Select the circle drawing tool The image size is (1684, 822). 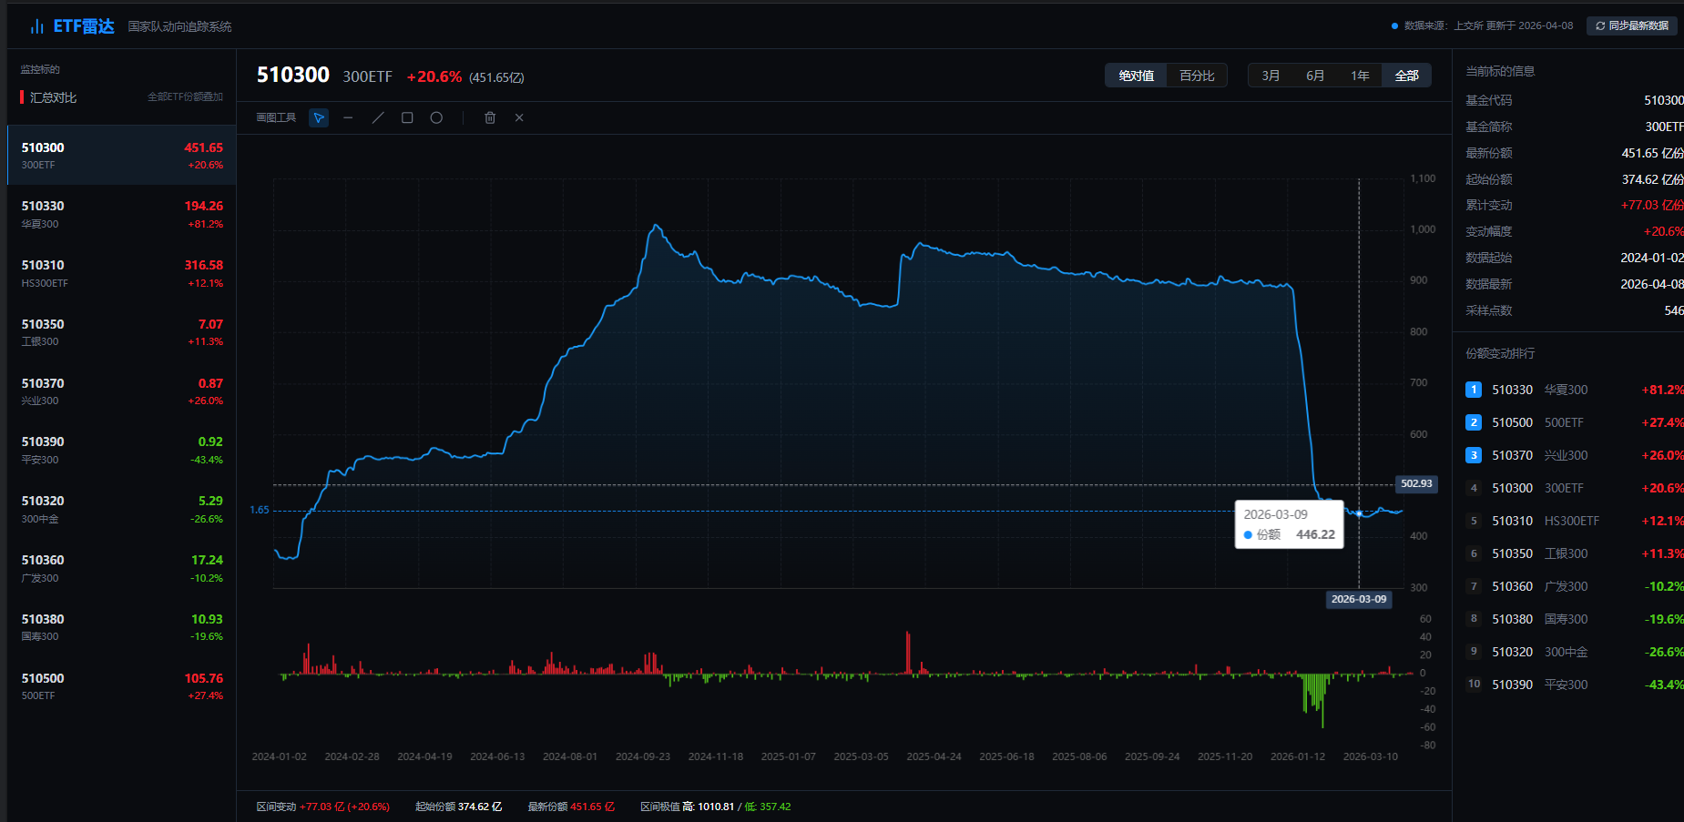point(436,117)
